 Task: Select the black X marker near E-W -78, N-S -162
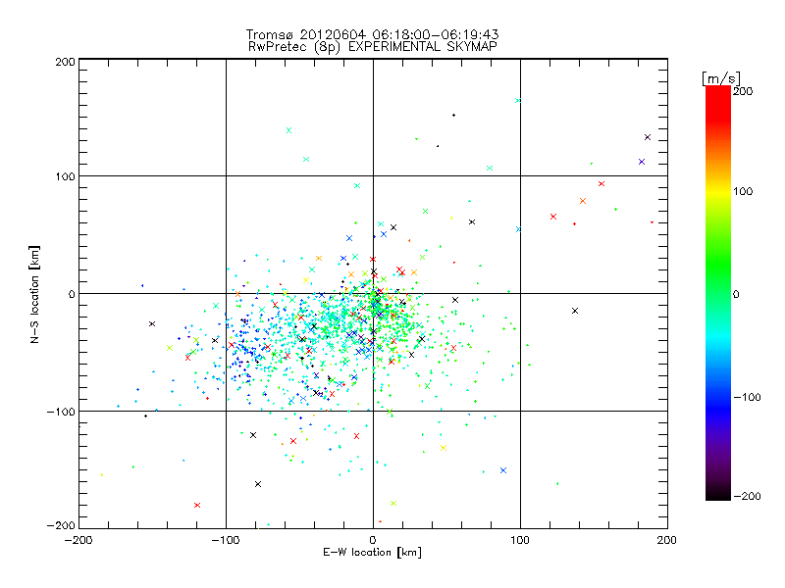(258, 484)
